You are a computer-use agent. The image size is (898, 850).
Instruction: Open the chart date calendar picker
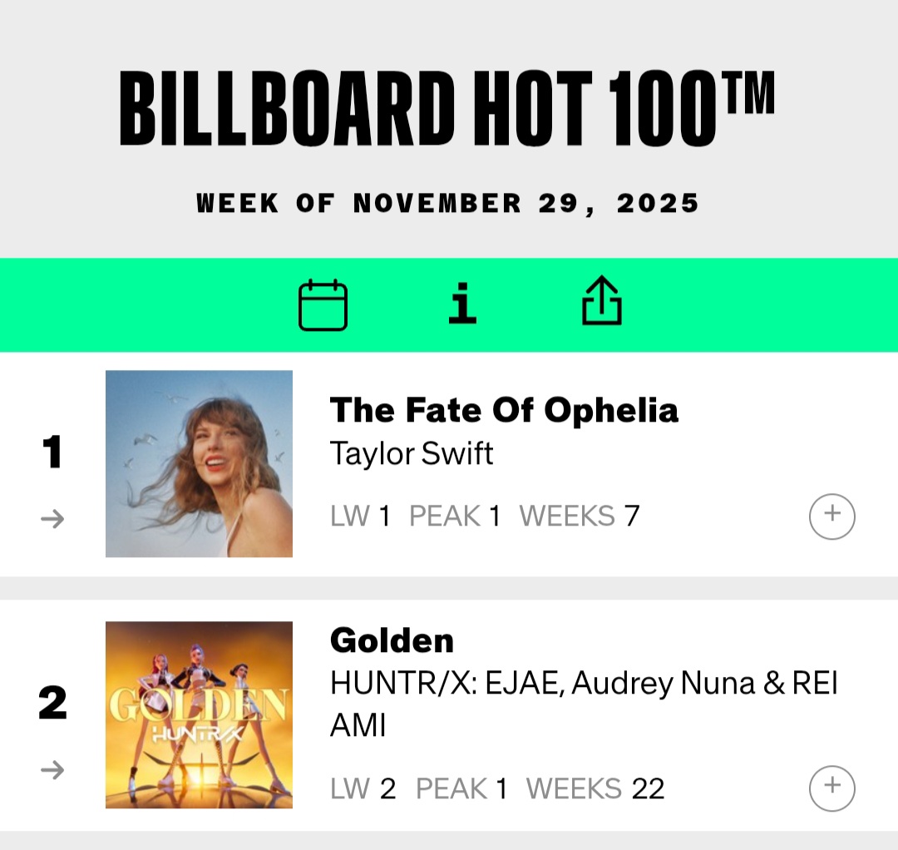(323, 305)
